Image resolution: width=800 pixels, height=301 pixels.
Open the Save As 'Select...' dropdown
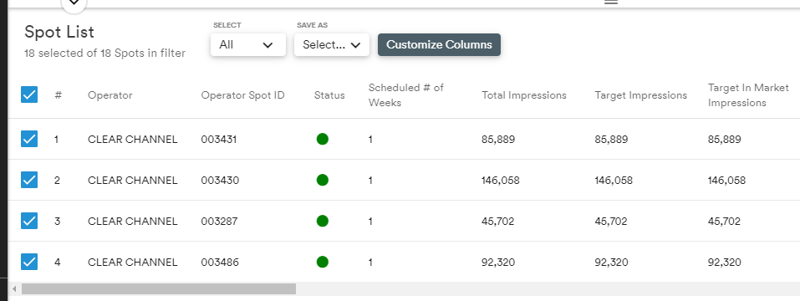pyautogui.click(x=332, y=45)
